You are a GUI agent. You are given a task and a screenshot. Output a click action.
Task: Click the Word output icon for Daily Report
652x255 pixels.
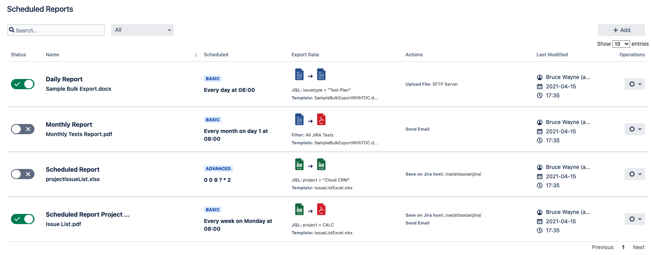coord(321,74)
